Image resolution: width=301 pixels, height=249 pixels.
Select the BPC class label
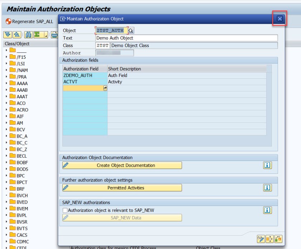pos(20,176)
